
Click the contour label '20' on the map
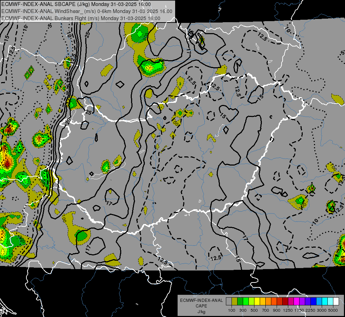tap(68, 121)
